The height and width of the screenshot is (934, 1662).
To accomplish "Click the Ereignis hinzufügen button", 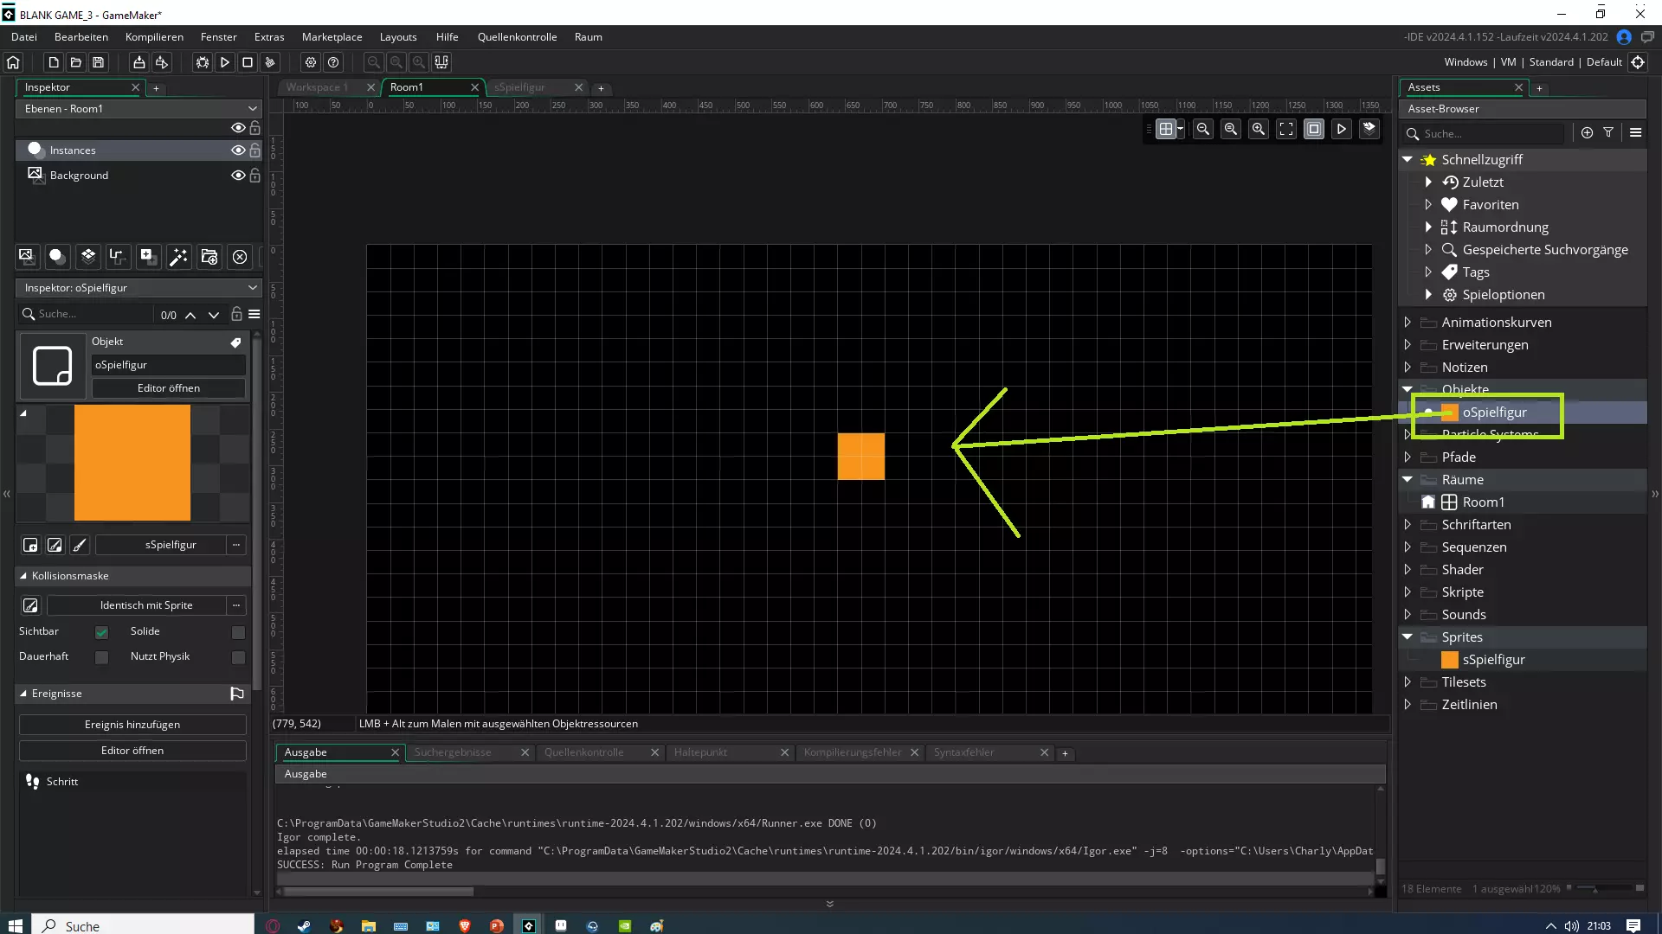I will pyautogui.click(x=132, y=725).
